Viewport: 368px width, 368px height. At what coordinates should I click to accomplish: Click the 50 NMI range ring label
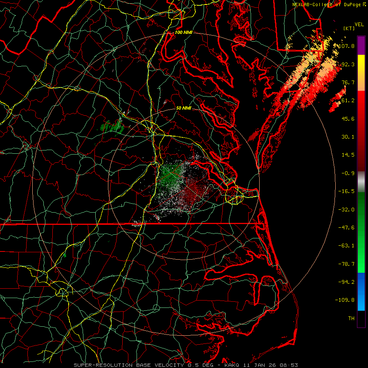pos(184,108)
